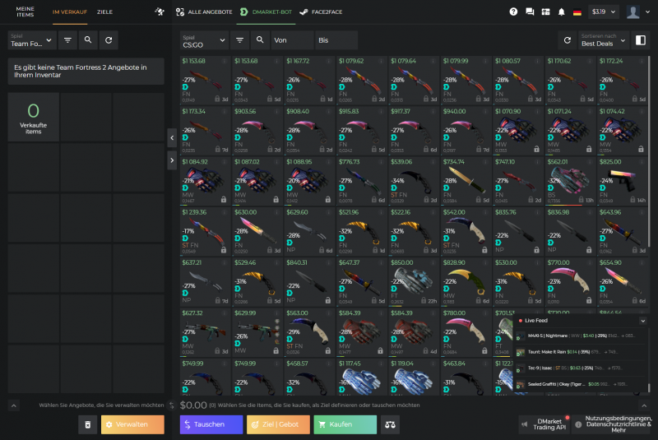Click the trash delete icon at bottom
Image resolution: width=658 pixels, height=440 pixels.
(88, 424)
